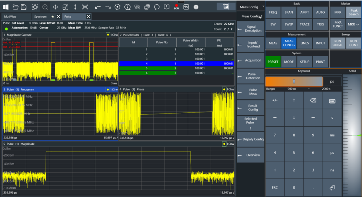The image size is (362, 197).
Task: Select the ms unit key
Action: (x=332, y=135)
